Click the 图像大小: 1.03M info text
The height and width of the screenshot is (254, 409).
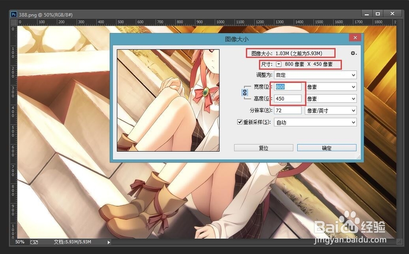(x=287, y=53)
